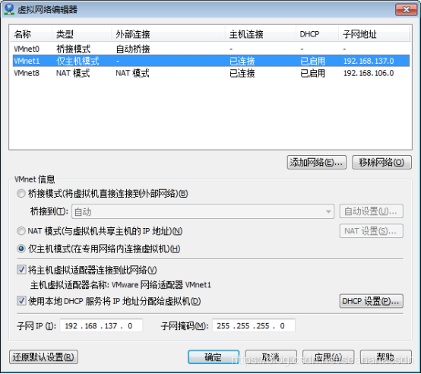Viewport: 421px width, 374px height.
Task: Select the VMnet0 row
Action: coord(211,49)
